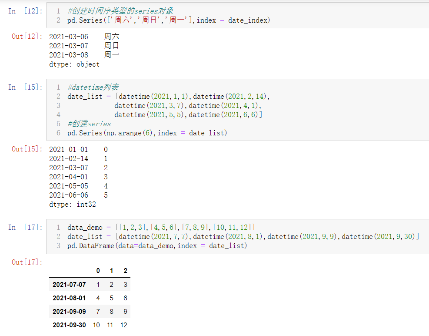Click output row 2021-03-08 周一
429x336 pixels.
pos(84,55)
